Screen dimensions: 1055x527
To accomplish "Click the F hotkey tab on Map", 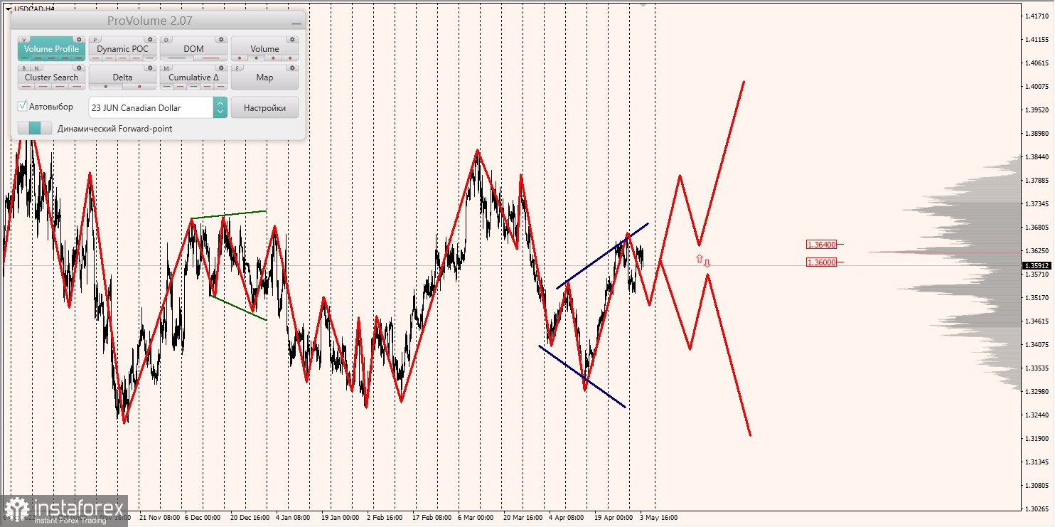I will [x=237, y=68].
